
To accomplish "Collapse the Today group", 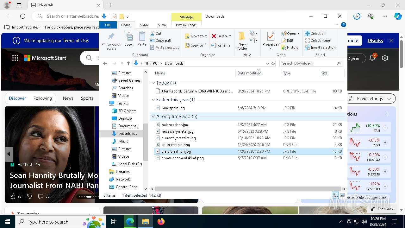I will [153, 83].
